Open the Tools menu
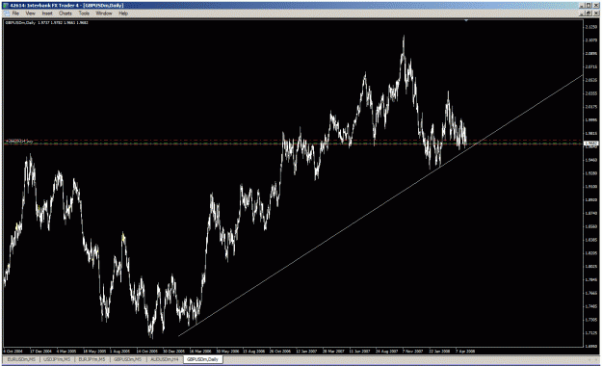The width and height of the screenshot is (602, 366). pos(84,13)
